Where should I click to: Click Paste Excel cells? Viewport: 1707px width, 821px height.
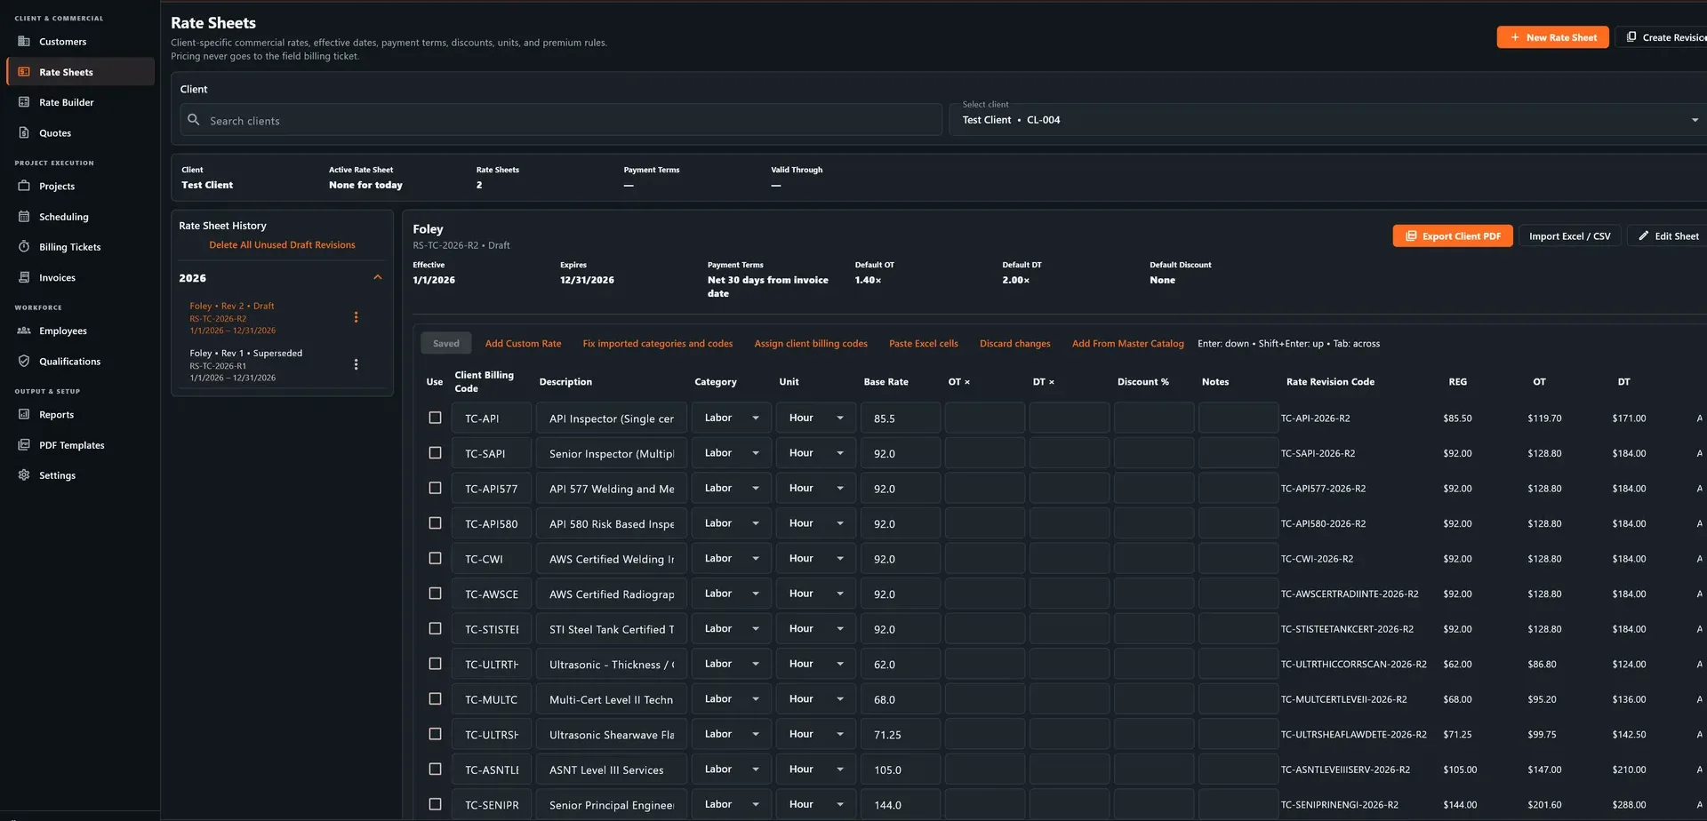(924, 344)
